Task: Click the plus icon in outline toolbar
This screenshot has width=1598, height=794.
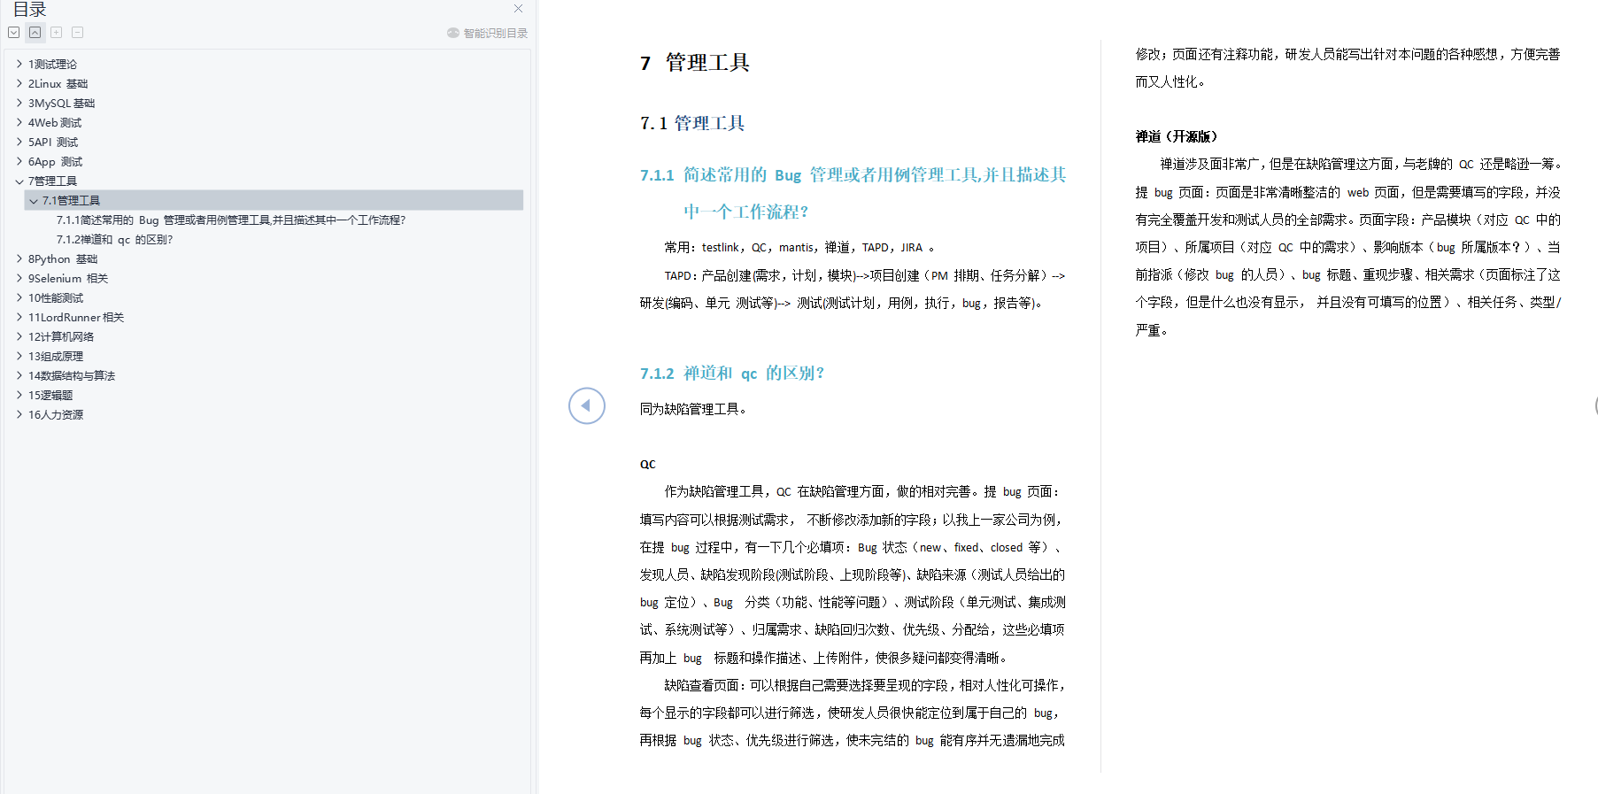Action: click(x=56, y=33)
